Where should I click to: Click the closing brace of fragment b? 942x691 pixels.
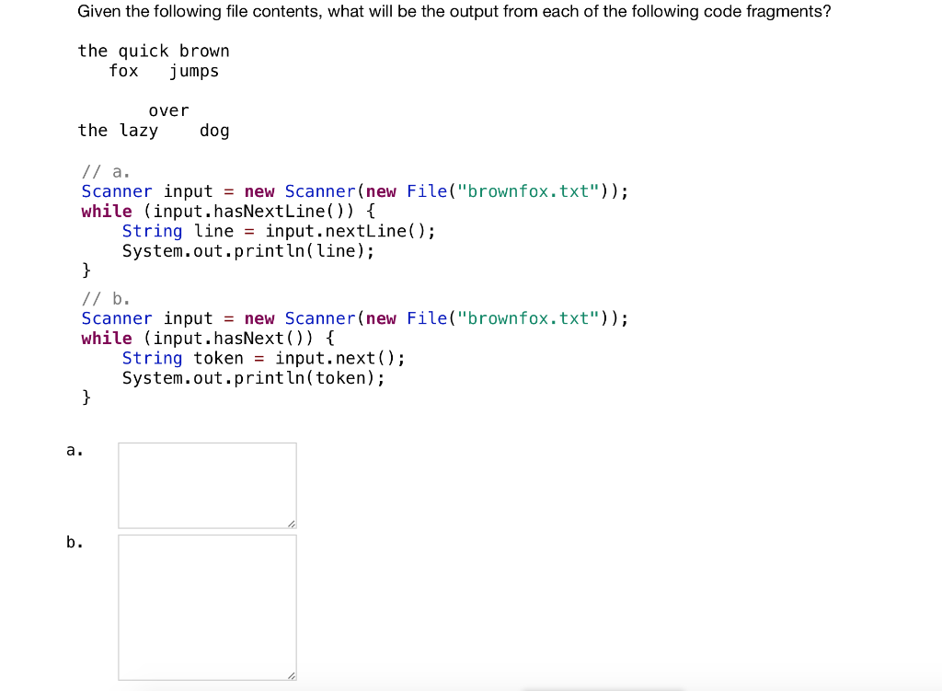pyautogui.click(x=86, y=397)
